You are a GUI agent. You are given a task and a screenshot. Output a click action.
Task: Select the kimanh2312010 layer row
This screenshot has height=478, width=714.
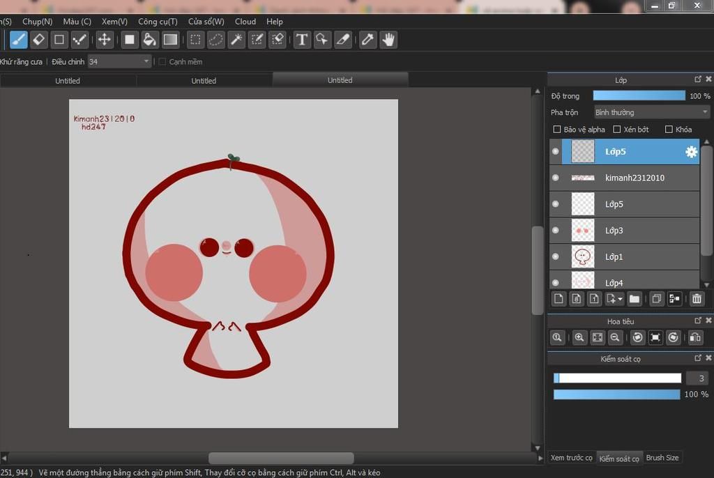pos(625,178)
